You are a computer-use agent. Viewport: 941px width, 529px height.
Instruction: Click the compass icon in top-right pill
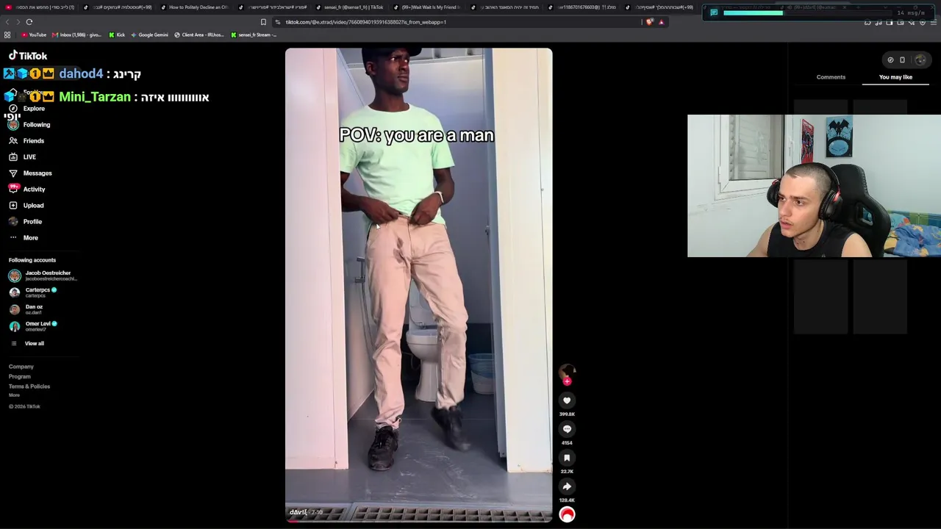890,60
